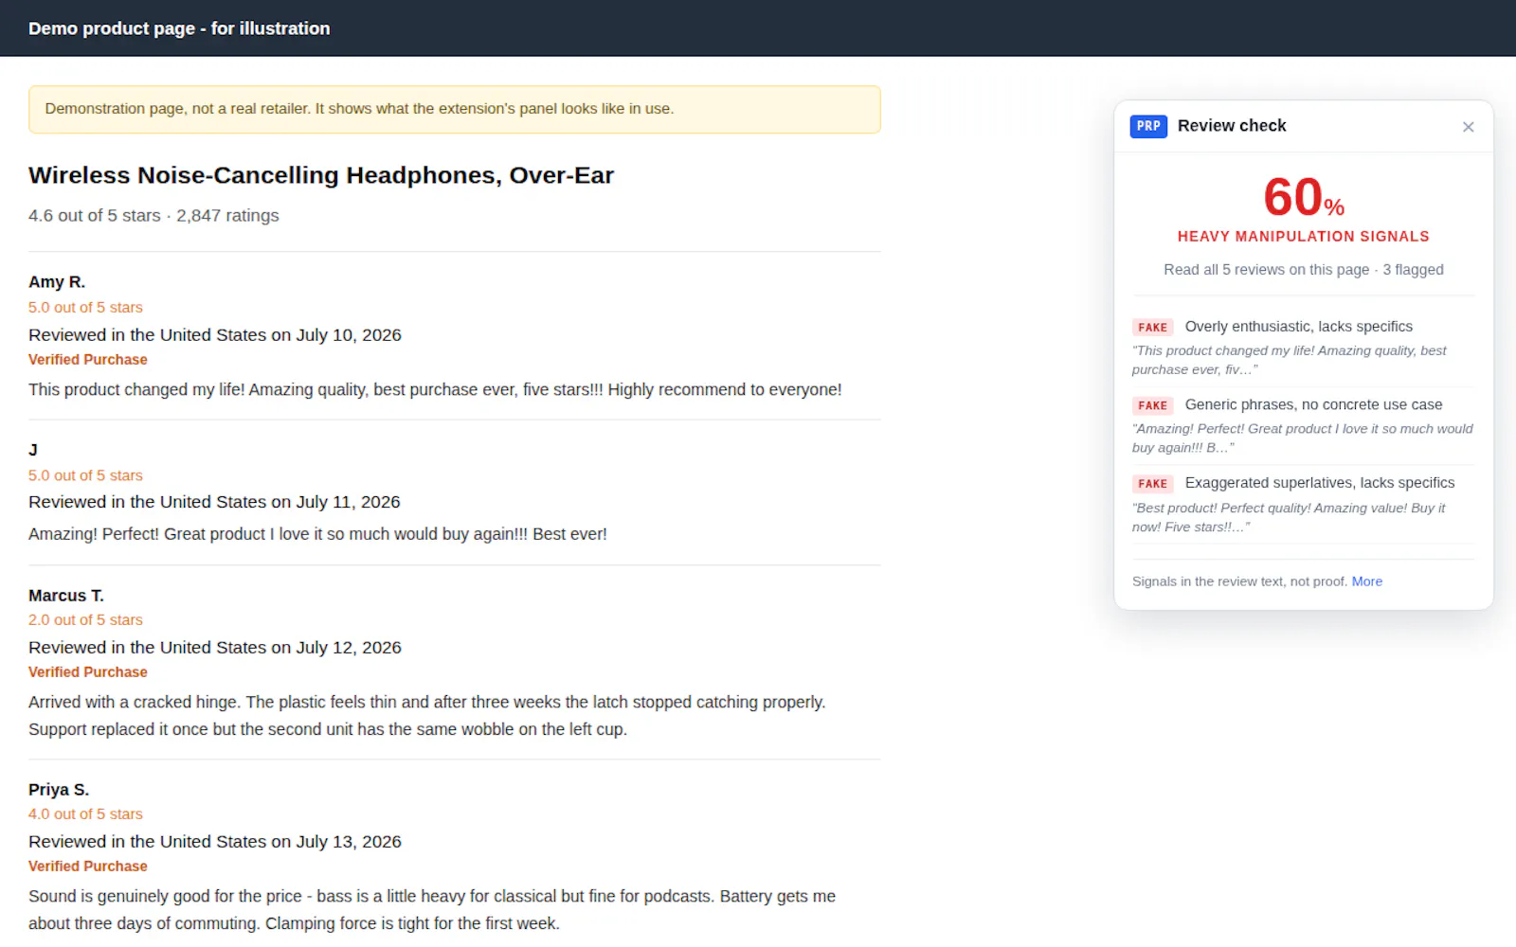The width and height of the screenshot is (1516, 947).
Task: Click reviewer name Amy R.
Action: (57, 282)
